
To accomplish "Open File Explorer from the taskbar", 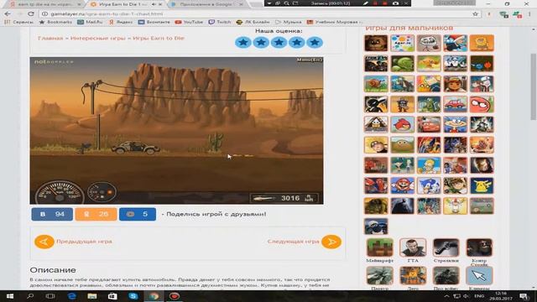I will (x=92, y=296).
